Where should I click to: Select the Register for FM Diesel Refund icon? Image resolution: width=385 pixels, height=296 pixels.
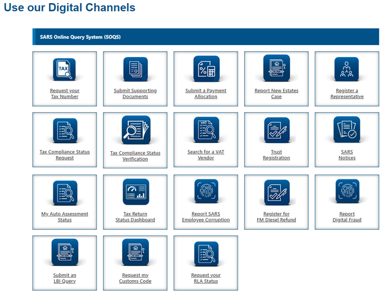point(277,192)
